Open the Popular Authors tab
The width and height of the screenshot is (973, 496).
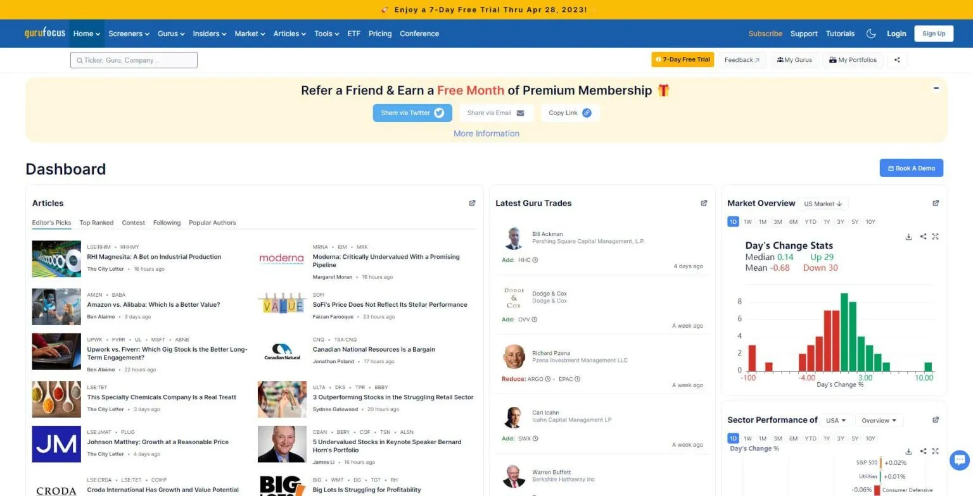pos(212,223)
